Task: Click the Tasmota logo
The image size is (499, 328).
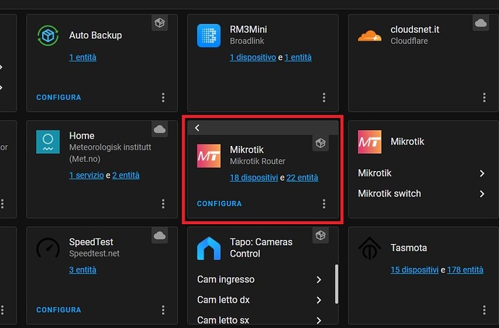Action: point(369,249)
